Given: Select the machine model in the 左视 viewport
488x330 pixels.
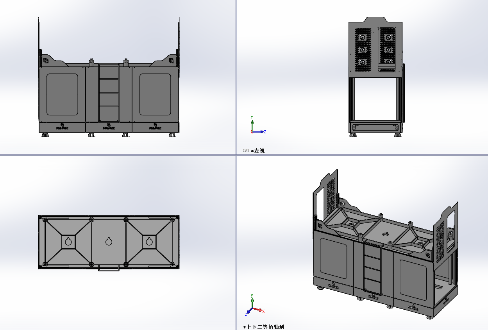Looking at the screenshot, I should (x=376, y=77).
